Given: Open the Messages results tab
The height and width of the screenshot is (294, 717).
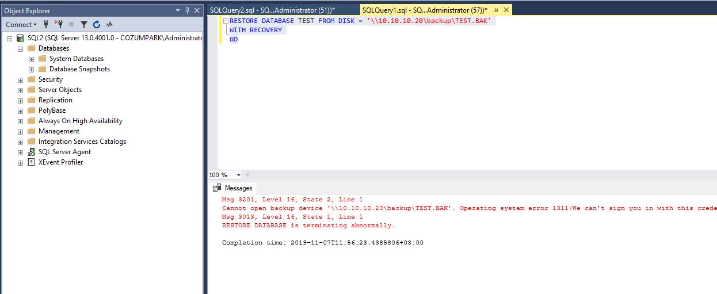Looking at the screenshot, I should (x=232, y=188).
